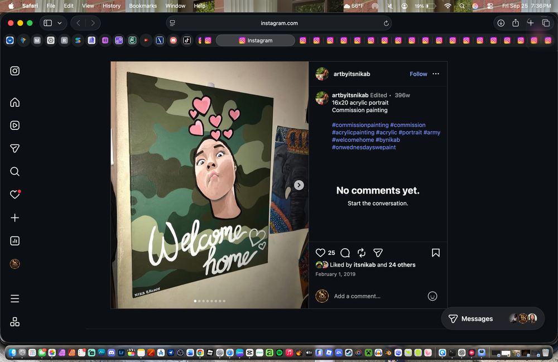This screenshot has height=362, width=558.
Task: Expand the sidebar tab group dropdown arrow
Action: coord(60,23)
